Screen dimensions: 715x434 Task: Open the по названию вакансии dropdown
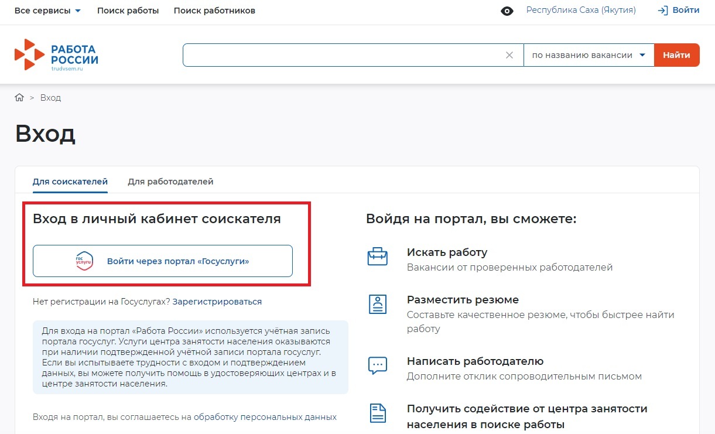coord(589,55)
